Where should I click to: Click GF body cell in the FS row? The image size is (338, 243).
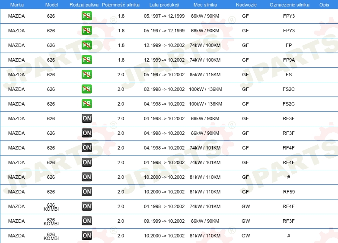(x=246, y=75)
